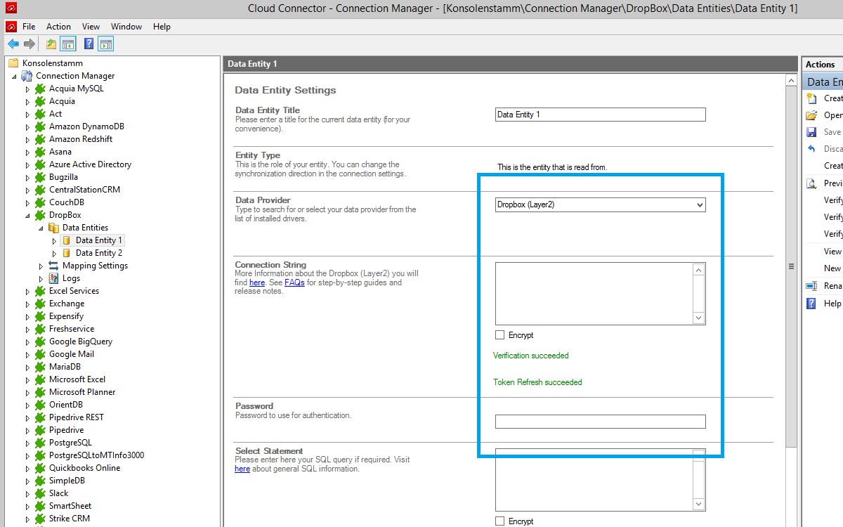Open the Data Provider dropdown
Viewport: 843px width, 527px height.
[698, 205]
